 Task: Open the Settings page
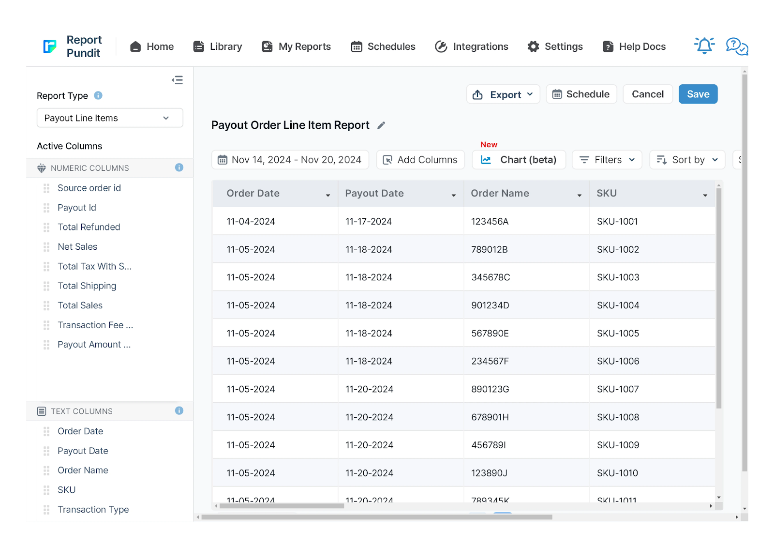[555, 46]
